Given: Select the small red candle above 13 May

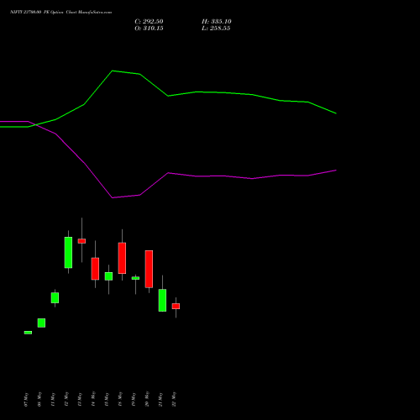Looking at the screenshot, I should click(x=81, y=241).
